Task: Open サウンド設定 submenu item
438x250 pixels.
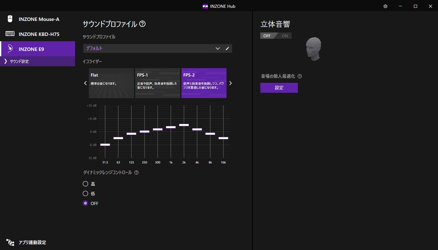Action: click(38, 61)
